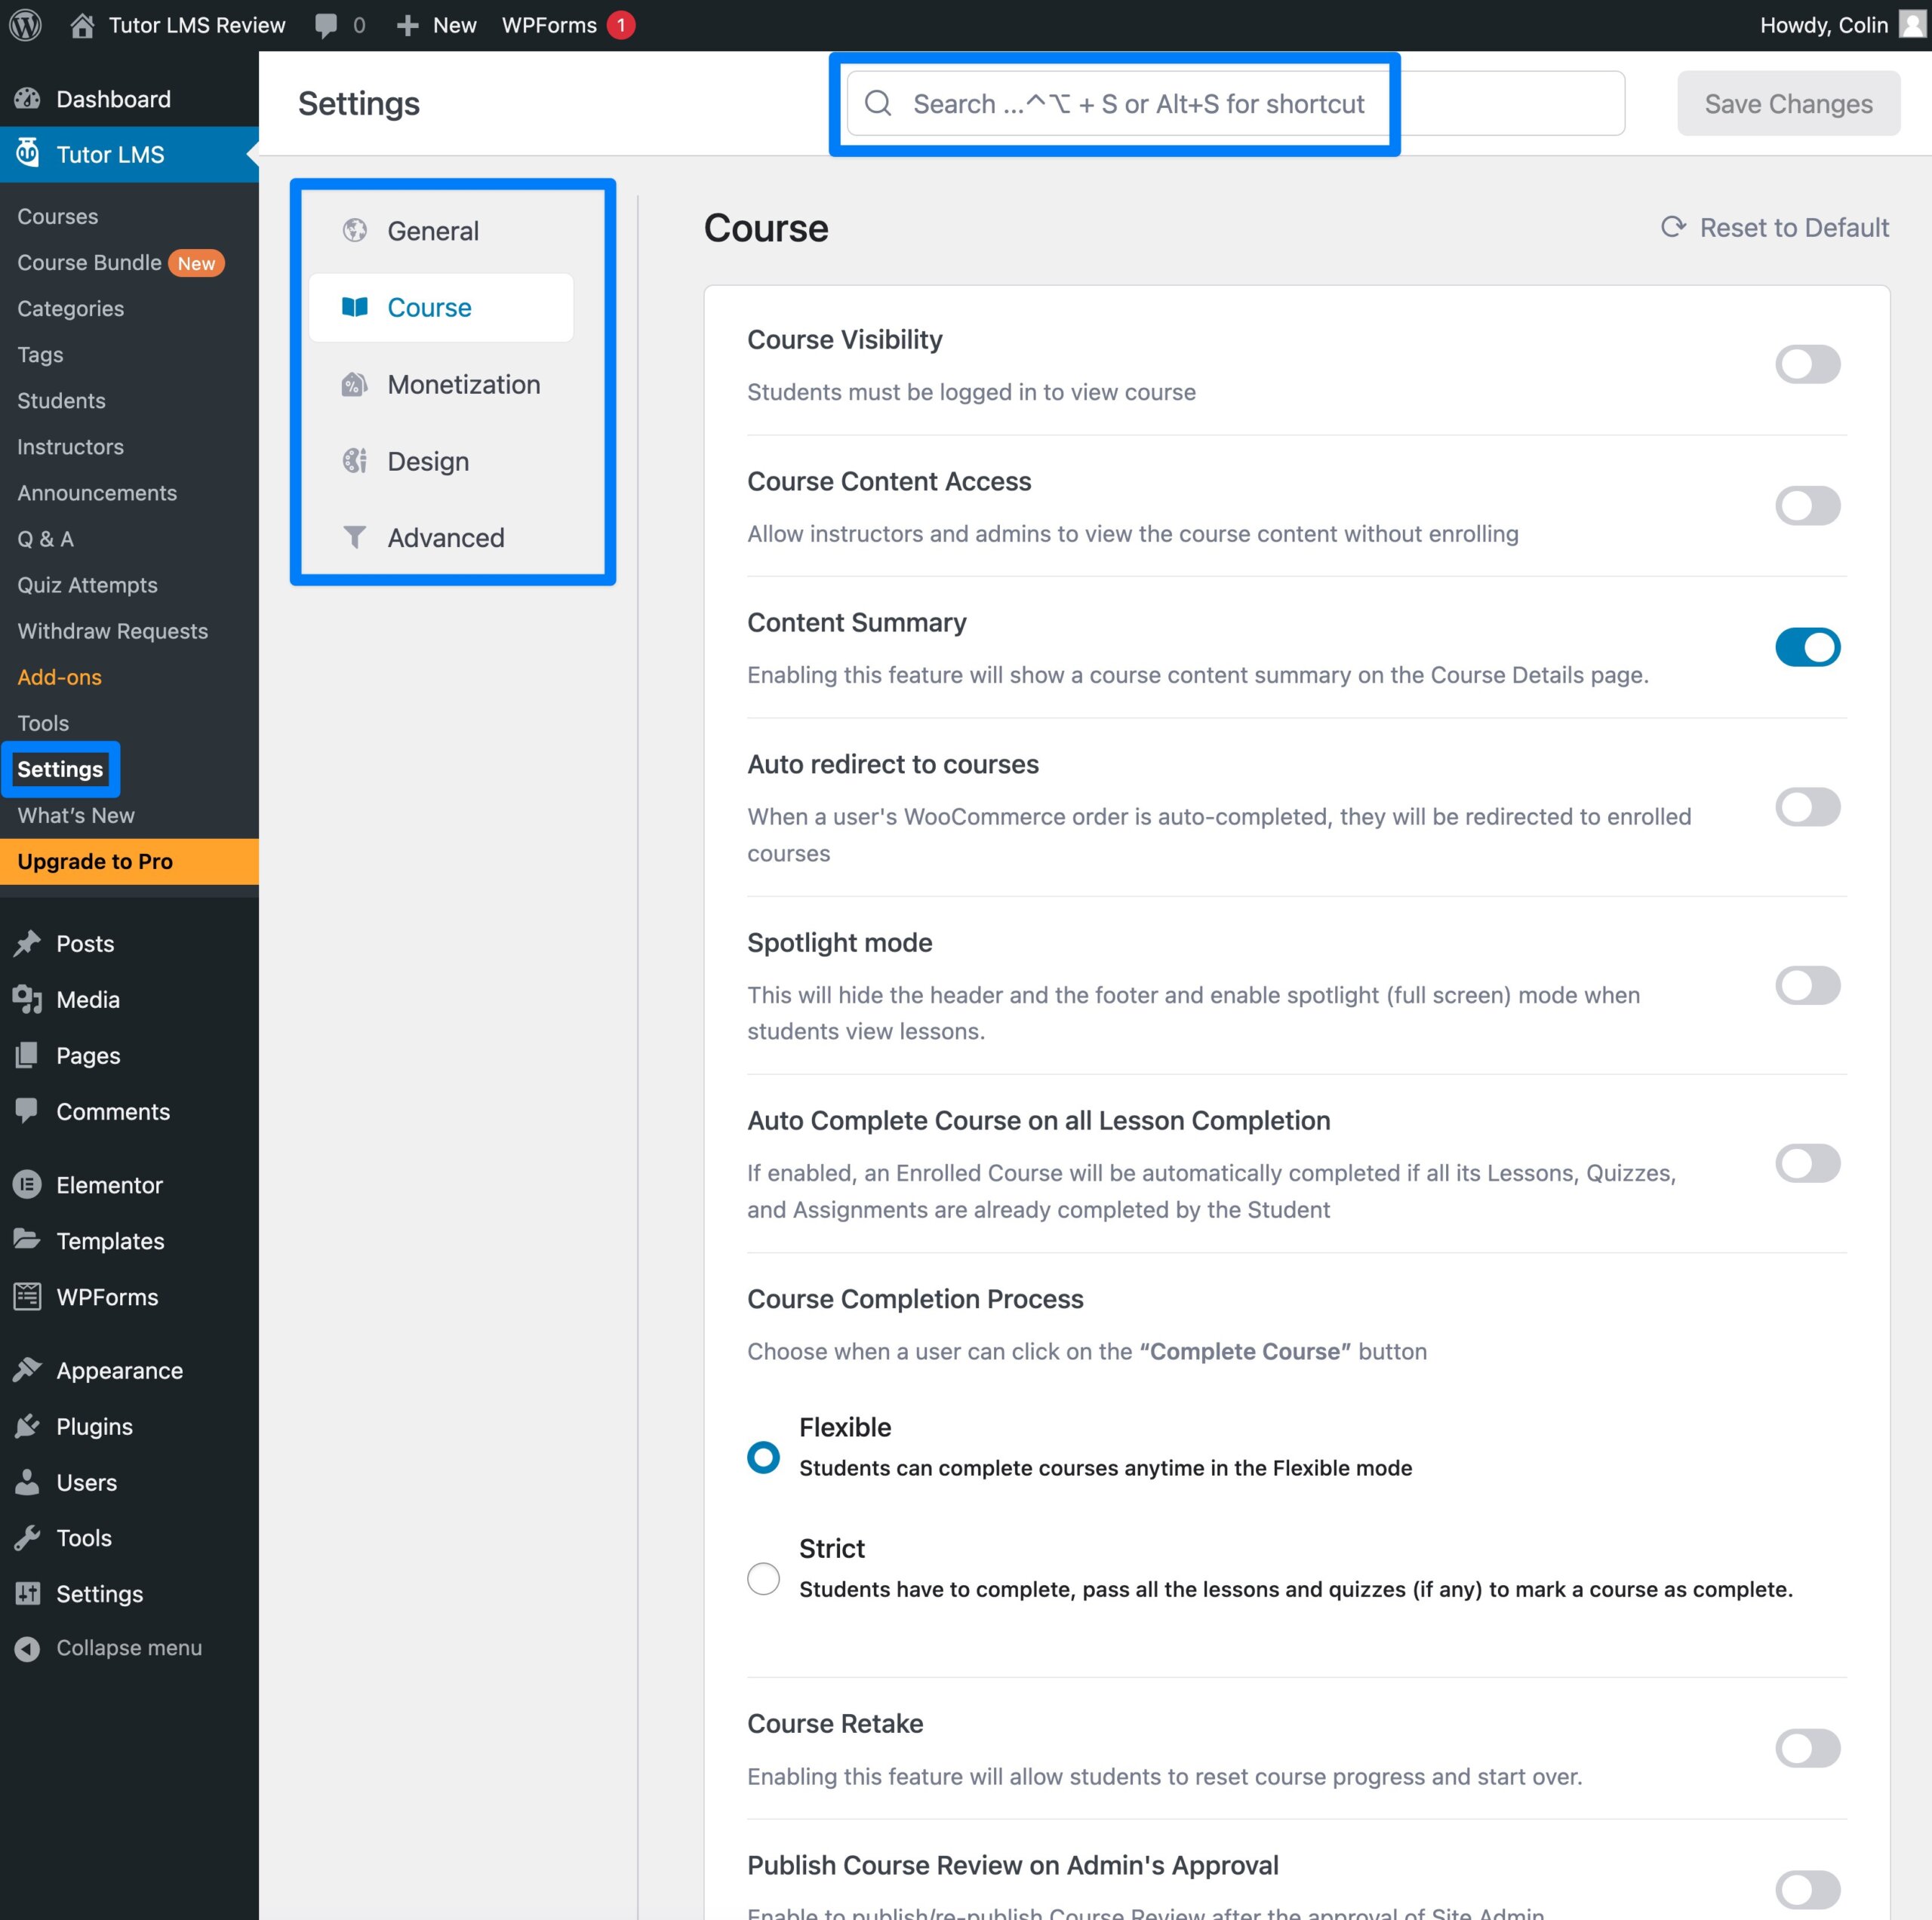Open the General settings tab

(441, 231)
